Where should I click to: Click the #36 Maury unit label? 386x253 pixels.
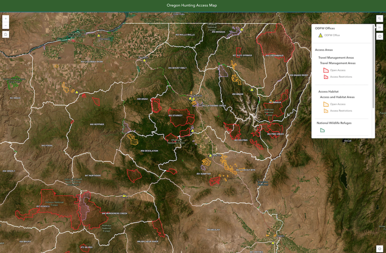coord(25,241)
